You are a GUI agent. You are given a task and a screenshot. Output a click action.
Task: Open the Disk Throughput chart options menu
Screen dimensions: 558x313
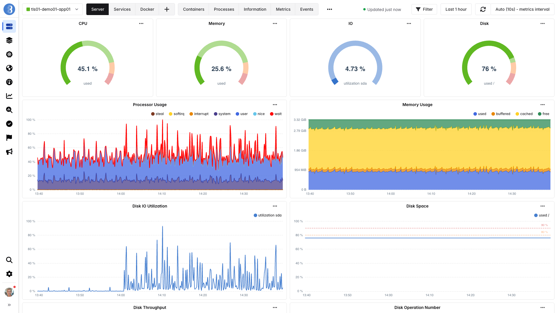275,307
